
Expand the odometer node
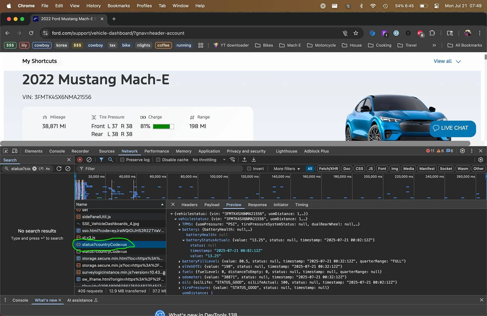point(179,277)
